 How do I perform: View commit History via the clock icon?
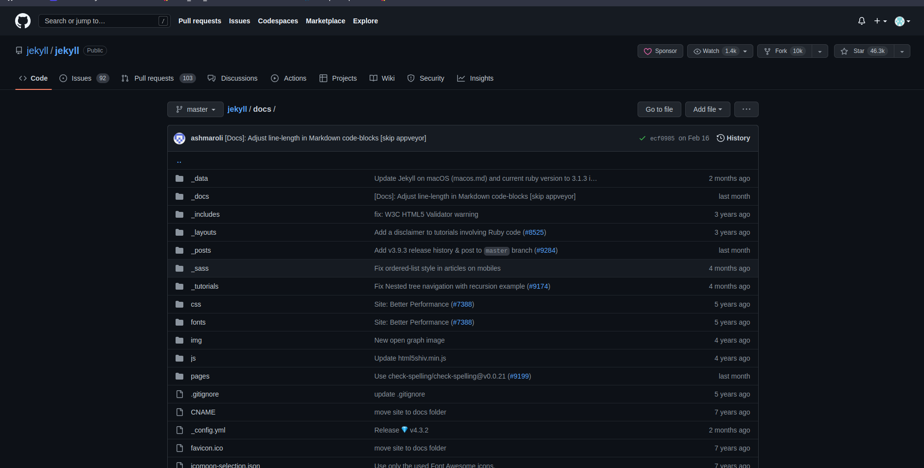[720, 138]
